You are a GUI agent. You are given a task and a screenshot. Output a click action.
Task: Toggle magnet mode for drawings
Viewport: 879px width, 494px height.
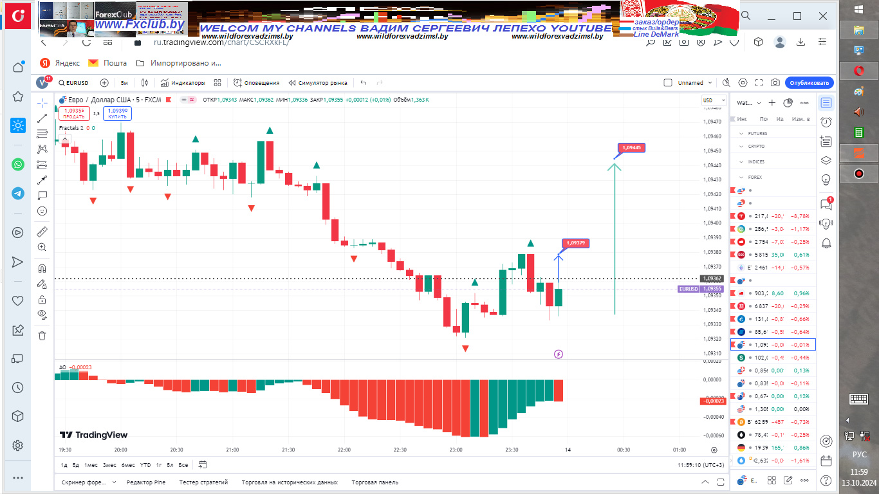tap(42, 268)
